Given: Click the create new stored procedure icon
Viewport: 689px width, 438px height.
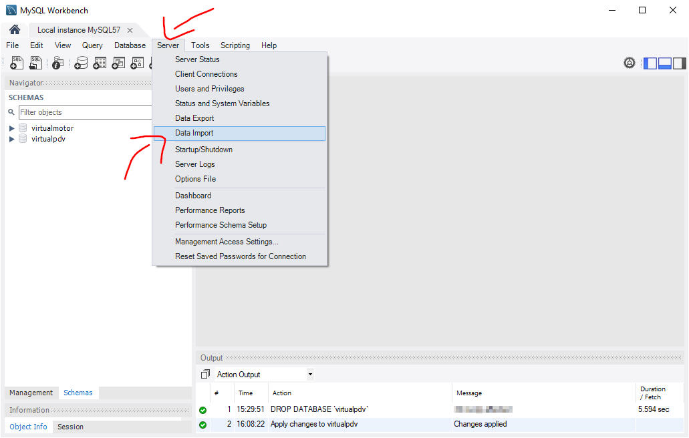Looking at the screenshot, I should 137,63.
